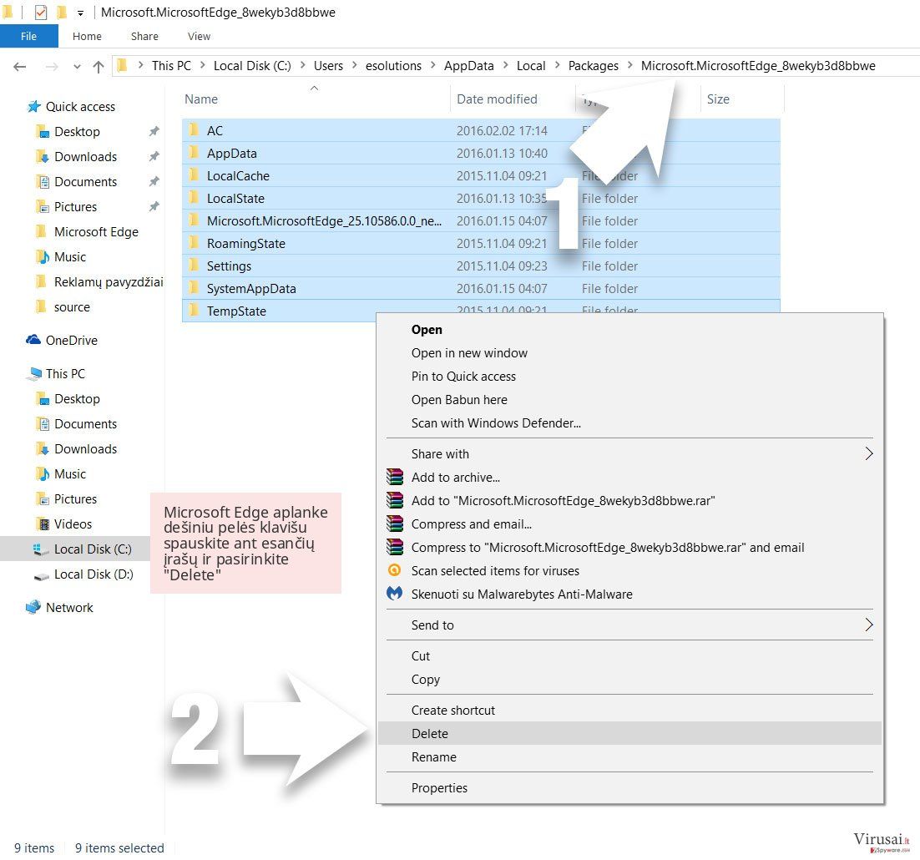Click esolutions in the address breadcrumb
Image resolution: width=920 pixels, height=860 pixels.
click(x=393, y=66)
